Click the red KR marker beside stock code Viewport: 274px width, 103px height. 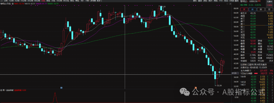click(x=259, y=1)
